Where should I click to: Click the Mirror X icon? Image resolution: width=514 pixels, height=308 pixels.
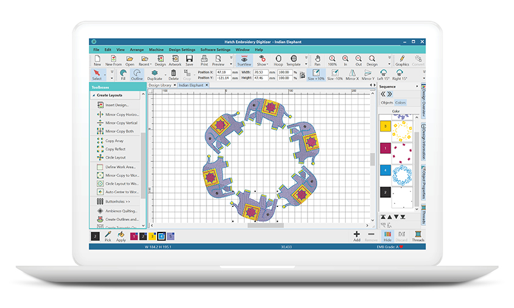tap(352, 75)
